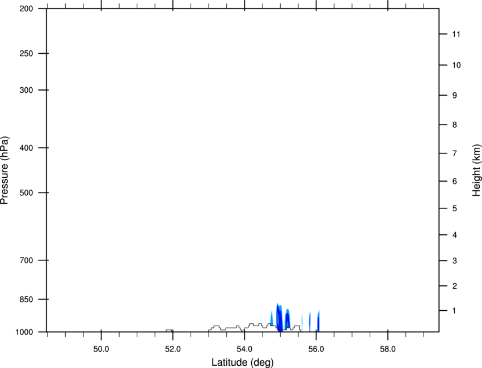Click height tick label 11
The image size is (482, 368).
tap(456, 34)
